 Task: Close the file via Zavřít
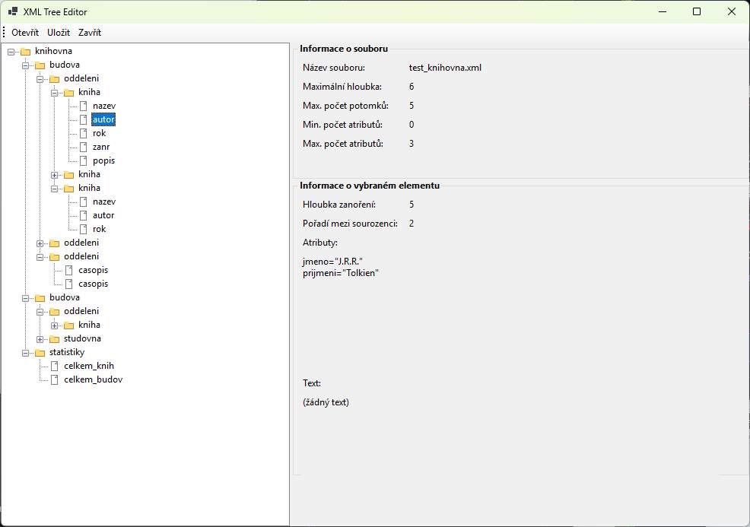[x=90, y=33]
